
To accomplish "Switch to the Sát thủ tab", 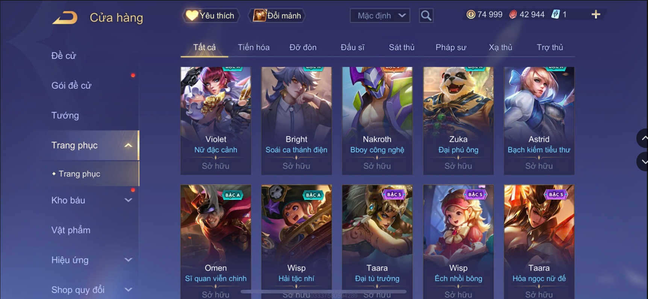I will click(401, 47).
